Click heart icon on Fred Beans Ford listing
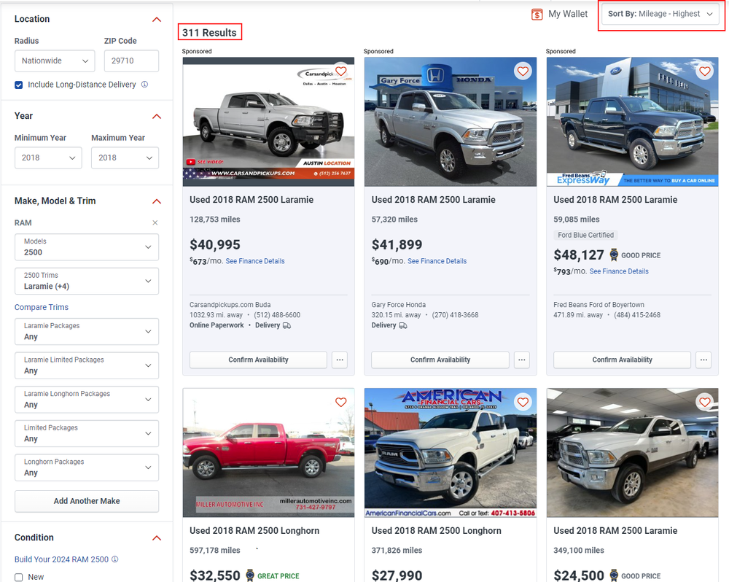This screenshot has width=729, height=582. pos(705,71)
